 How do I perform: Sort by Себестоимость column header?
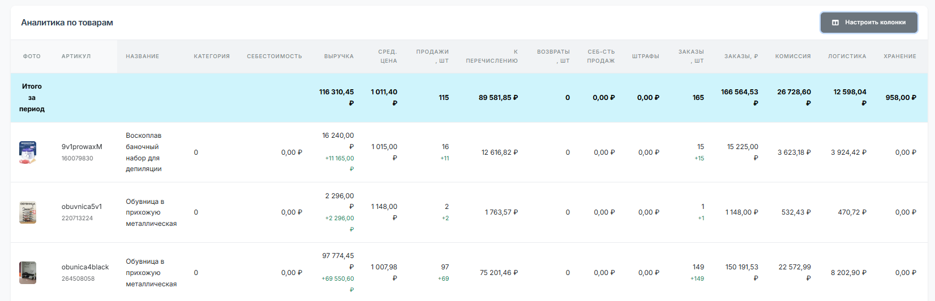(274, 56)
